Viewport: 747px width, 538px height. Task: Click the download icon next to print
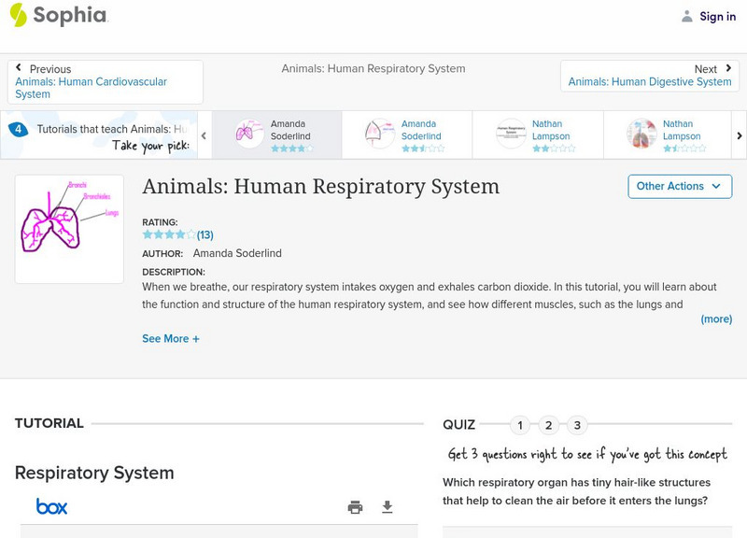click(386, 506)
